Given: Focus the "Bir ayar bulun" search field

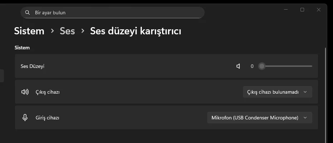Looking at the screenshot, I should click(x=114, y=13).
